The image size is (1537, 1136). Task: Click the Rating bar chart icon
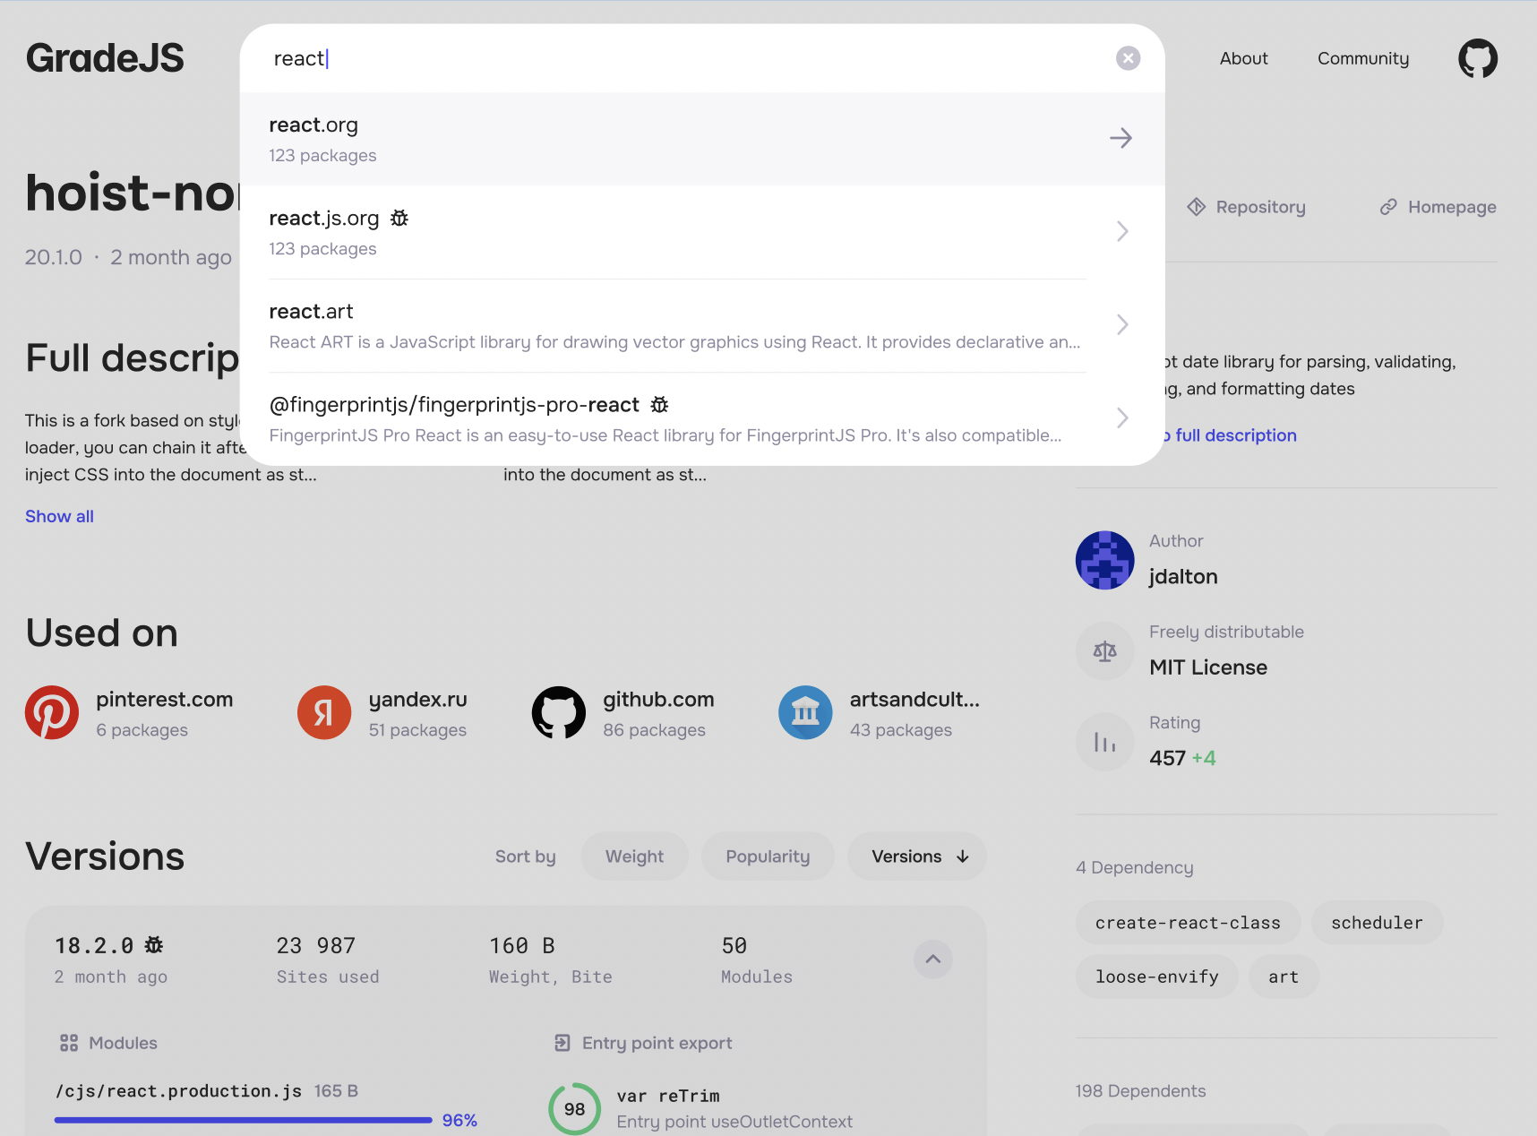tap(1104, 742)
